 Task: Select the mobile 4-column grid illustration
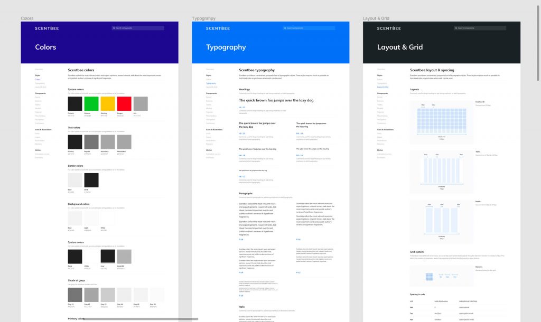(x=441, y=222)
